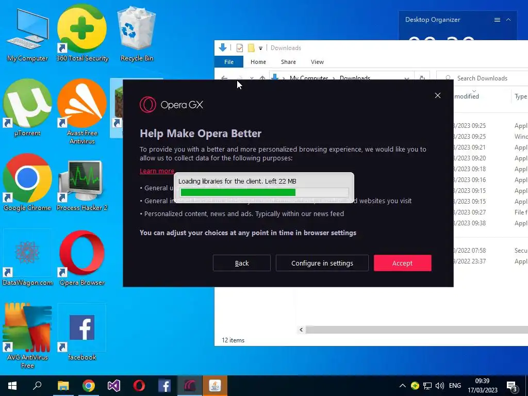The image size is (528, 396).
Task: Open Opera from the taskbar
Action: point(139,386)
